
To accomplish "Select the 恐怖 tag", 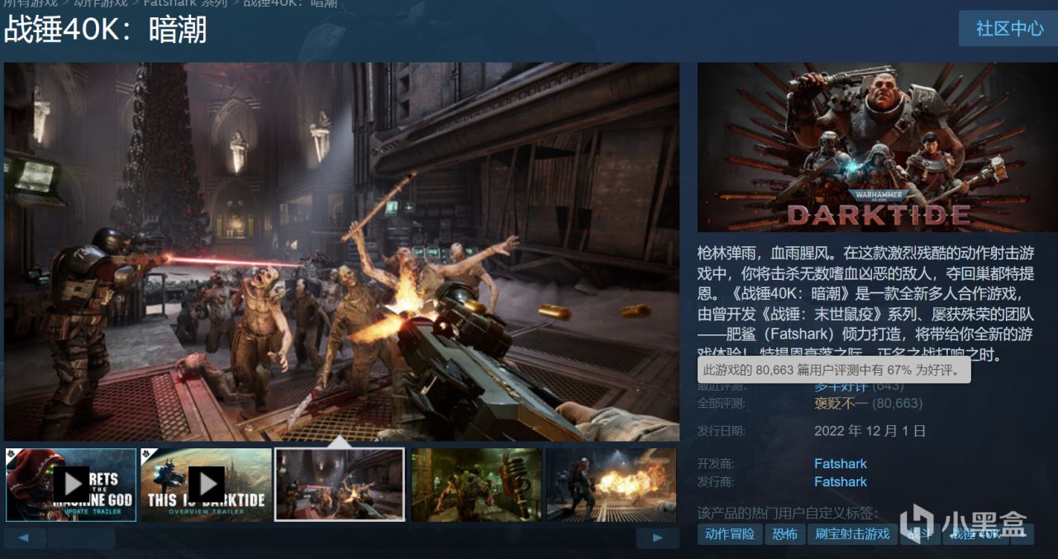I will [x=784, y=534].
